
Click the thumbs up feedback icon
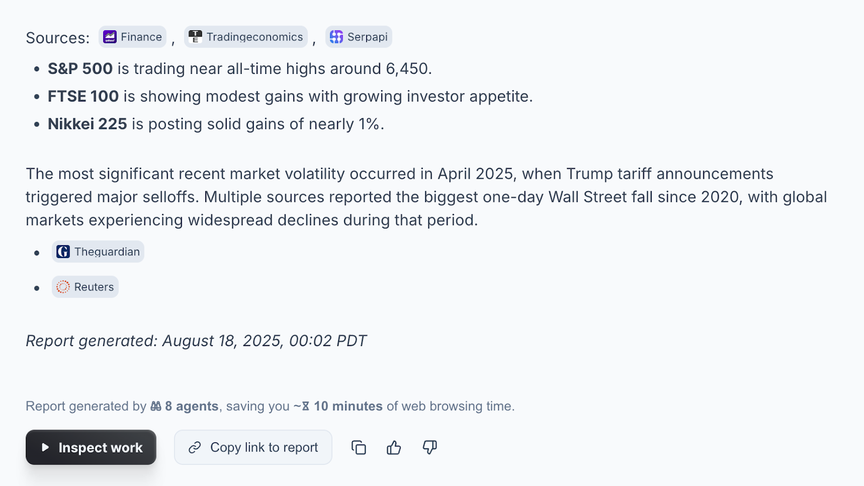[x=394, y=448]
